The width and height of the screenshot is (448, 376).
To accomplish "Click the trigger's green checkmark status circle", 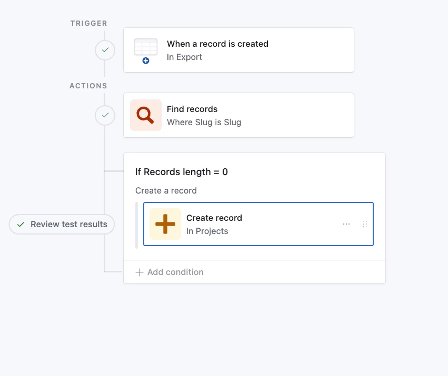I will 105,50.
